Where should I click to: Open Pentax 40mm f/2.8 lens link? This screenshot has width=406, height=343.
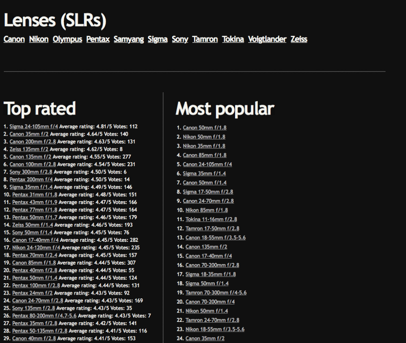click(x=35, y=270)
